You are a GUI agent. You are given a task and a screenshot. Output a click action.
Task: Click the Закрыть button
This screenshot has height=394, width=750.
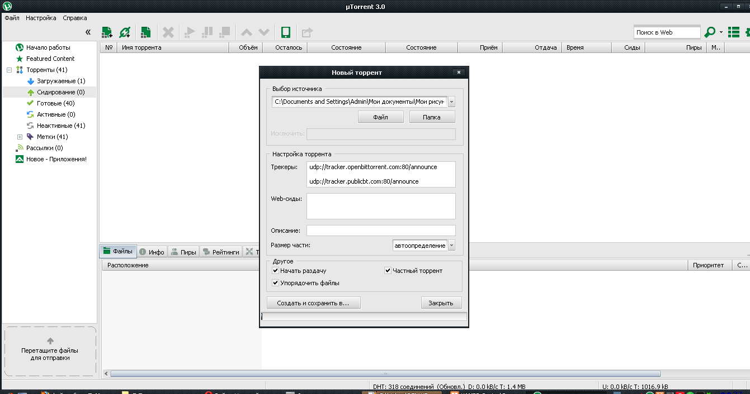click(441, 303)
